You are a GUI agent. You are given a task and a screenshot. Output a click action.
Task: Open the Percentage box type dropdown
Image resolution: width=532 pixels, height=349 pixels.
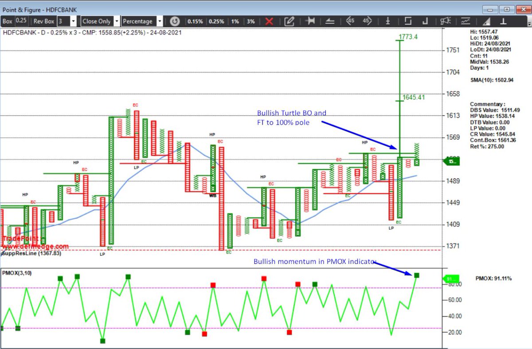point(160,21)
